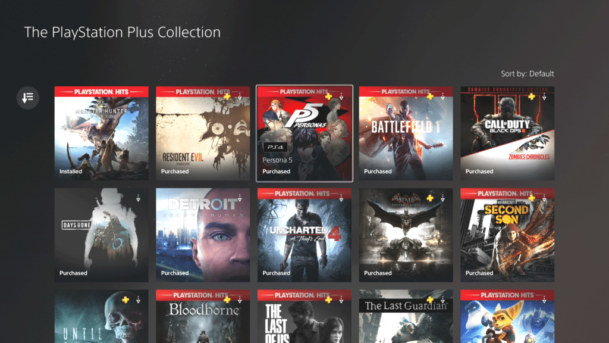Click PS Plus badge on Call of Duty tile

(531, 96)
